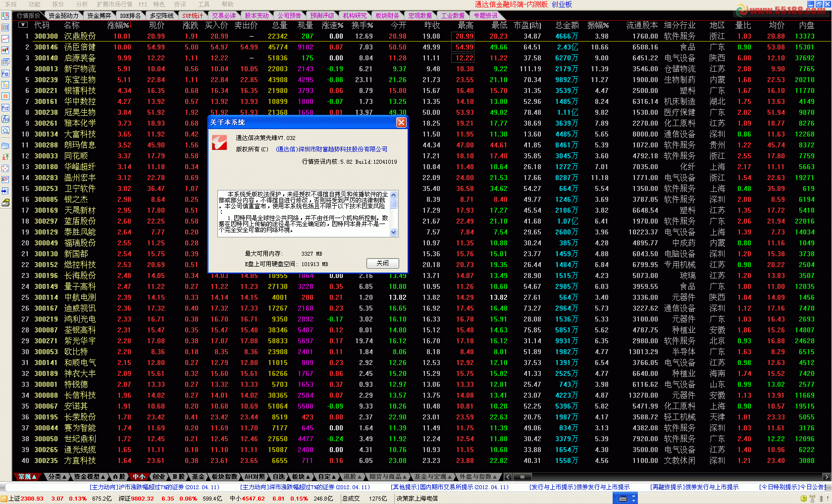
Task: Expand the 期货与商品 bottom tab menu
Action: click(388, 477)
